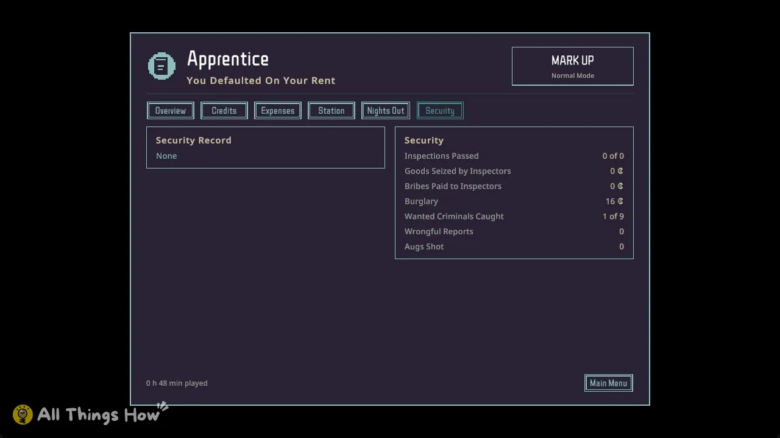Click the Inspections Passed label
The width and height of the screenshot is (780, 438).
point(442,156)
